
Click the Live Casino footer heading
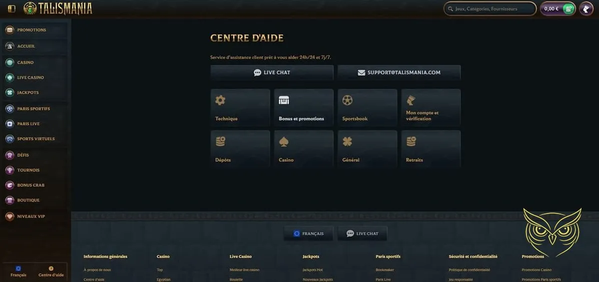[x=241, y=256]
